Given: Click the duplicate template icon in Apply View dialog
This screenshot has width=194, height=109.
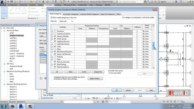Looking at the screenshot, I should pos(41,78).
